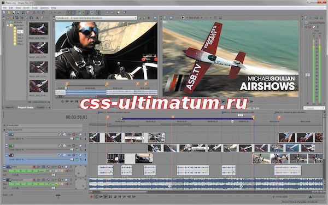Select the Normal Edit tool
The width and height of the screenshot is (328, 205).
point(98,13)
